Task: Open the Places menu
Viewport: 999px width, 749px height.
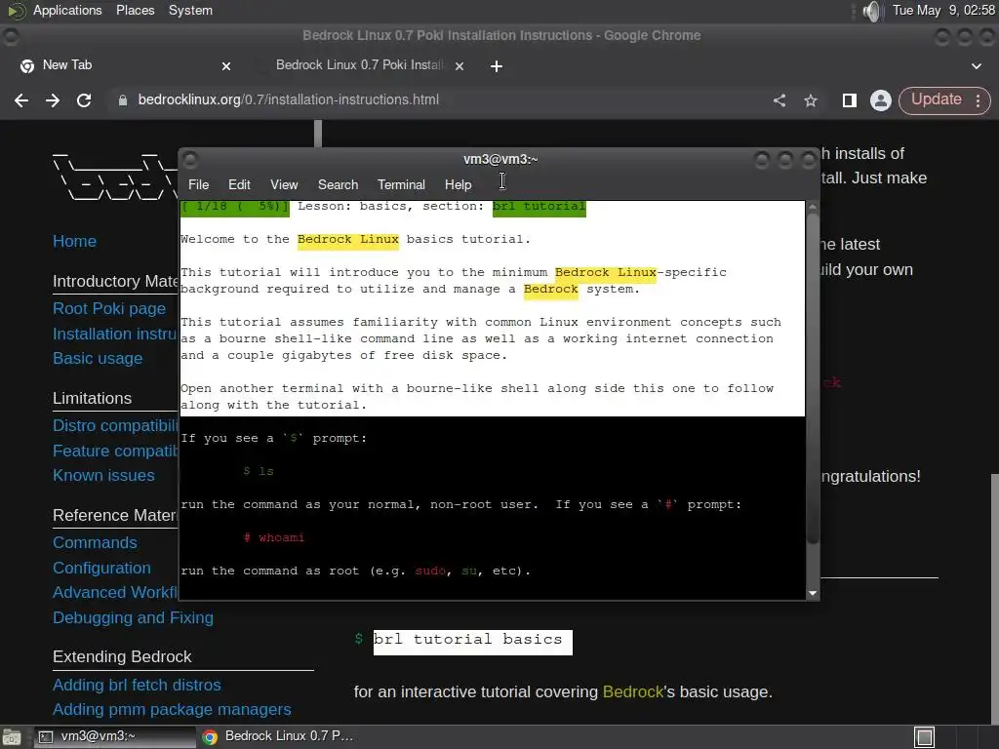Action: 135,10
